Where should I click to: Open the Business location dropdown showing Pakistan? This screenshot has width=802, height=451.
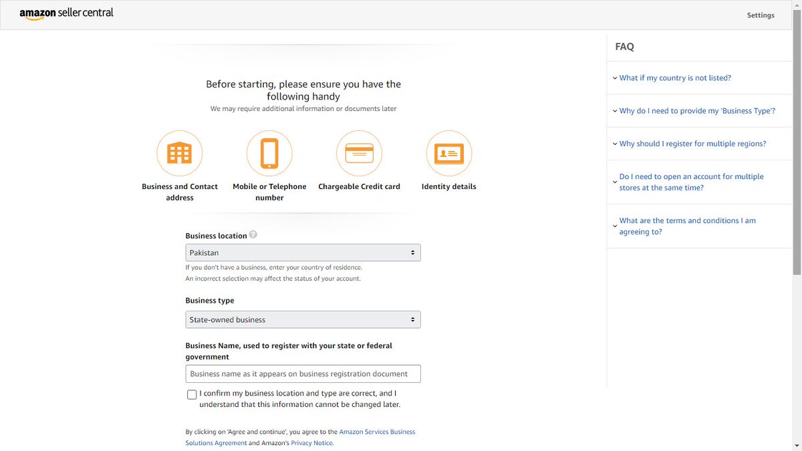coord(303,253)
